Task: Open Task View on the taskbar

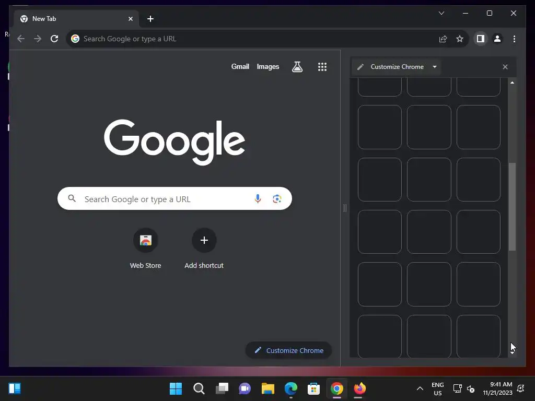Action: [222, 388]
